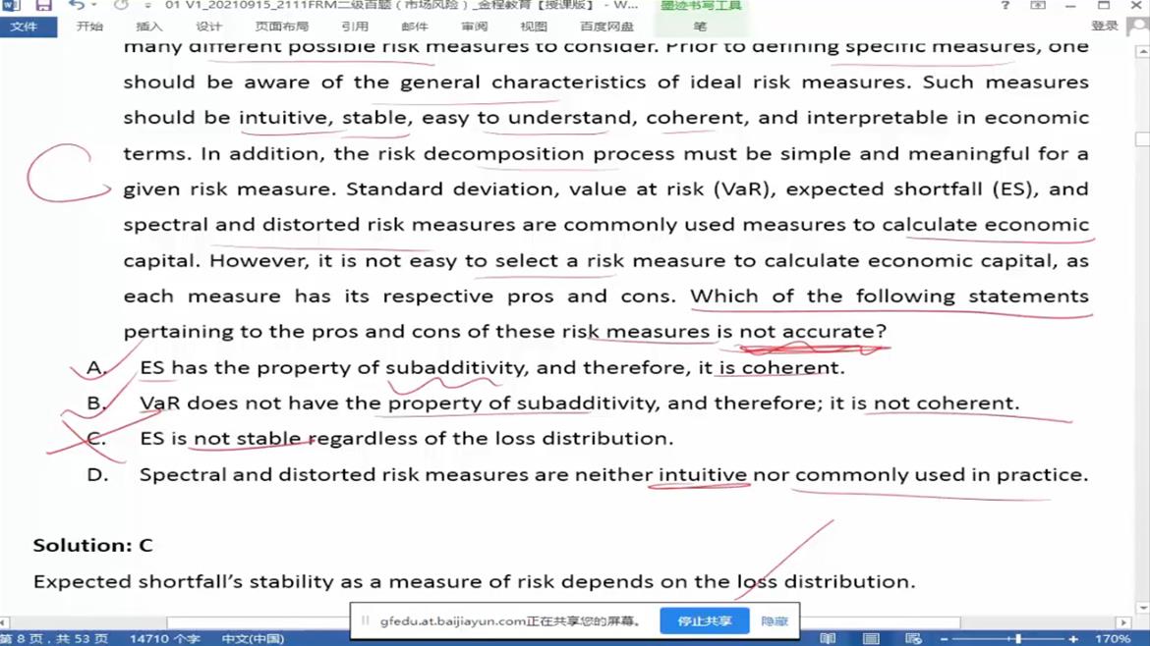Screen dimensions: 1150x646
Task: Switch to Web Layout view icon
Action: point(913,639)
